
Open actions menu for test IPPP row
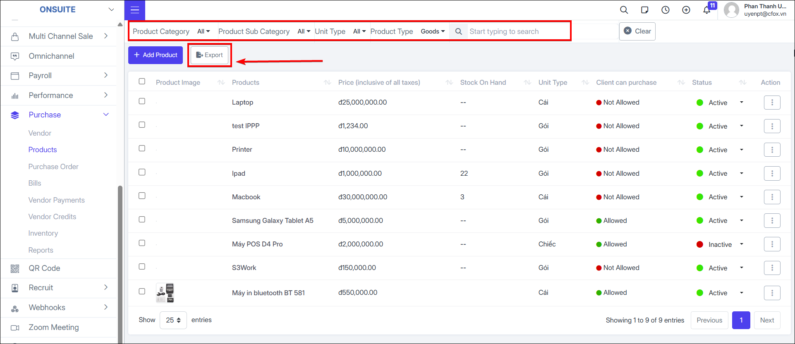pyautogui.click(x=772, y=126)
